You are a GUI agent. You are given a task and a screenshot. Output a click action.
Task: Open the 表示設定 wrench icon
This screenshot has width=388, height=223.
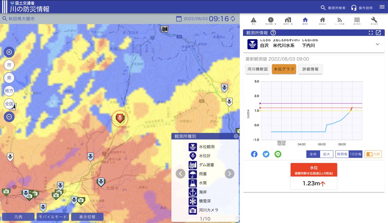pyautogui.click(x=374, y=21)
